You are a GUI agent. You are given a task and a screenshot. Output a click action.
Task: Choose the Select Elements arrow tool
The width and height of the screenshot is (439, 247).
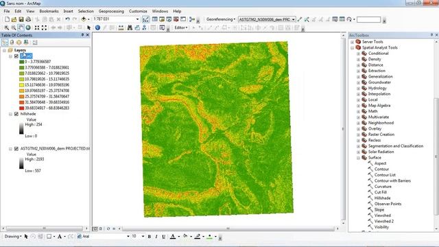[x=88, y=27]
